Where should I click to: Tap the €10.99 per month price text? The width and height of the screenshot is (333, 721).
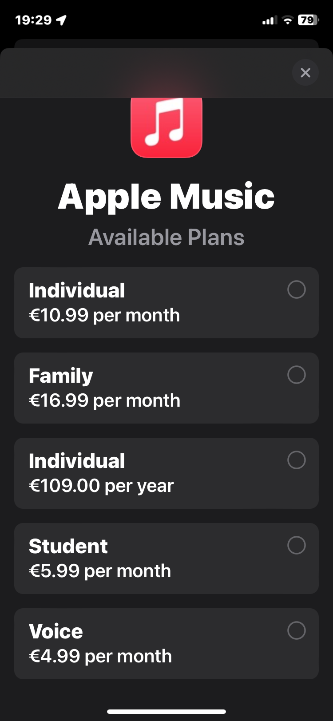[104, 315]
